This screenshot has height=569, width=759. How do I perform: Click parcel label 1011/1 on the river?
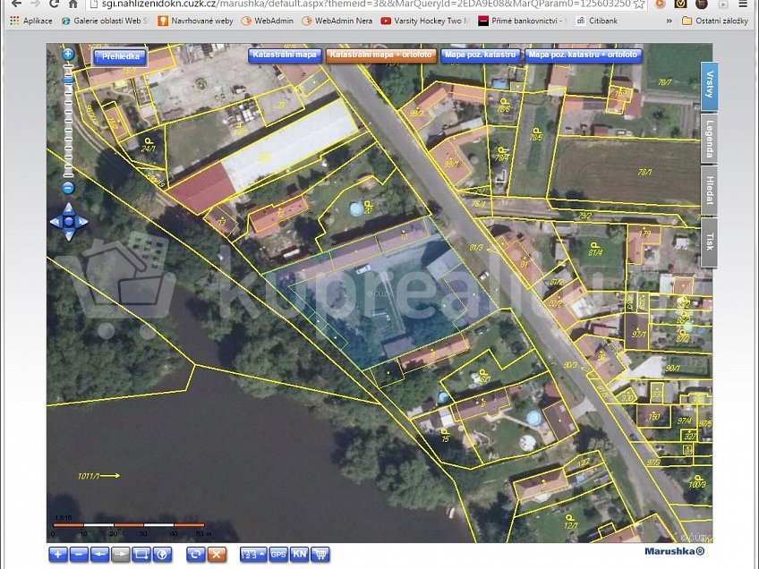point(89,476)
